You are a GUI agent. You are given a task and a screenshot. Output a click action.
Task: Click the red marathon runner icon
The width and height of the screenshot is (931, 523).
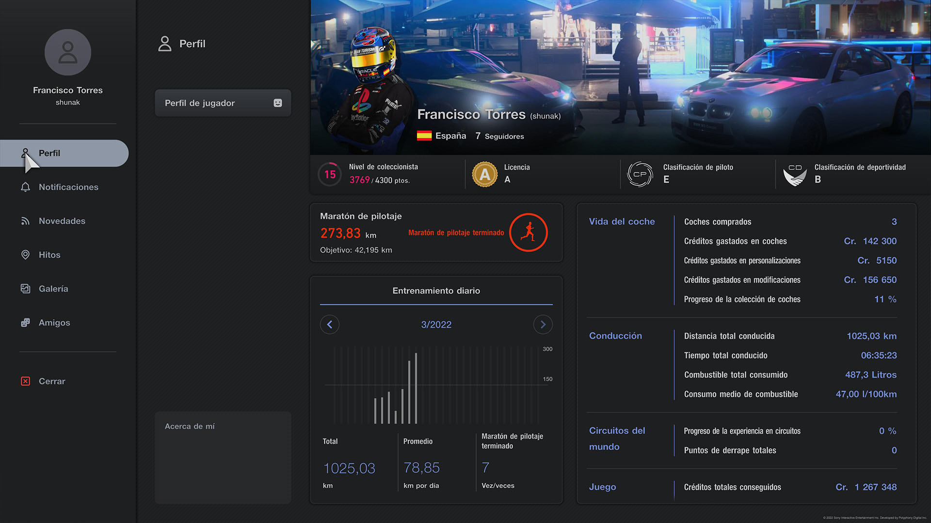pyautogui.click(x=529, y=232)
